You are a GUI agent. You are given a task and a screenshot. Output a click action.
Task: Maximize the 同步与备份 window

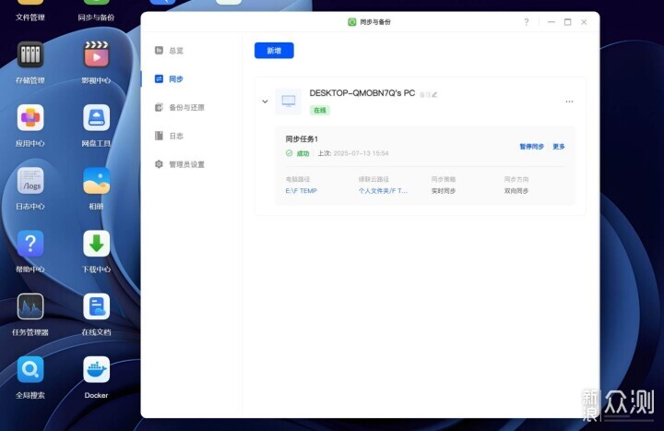point(567,22)
